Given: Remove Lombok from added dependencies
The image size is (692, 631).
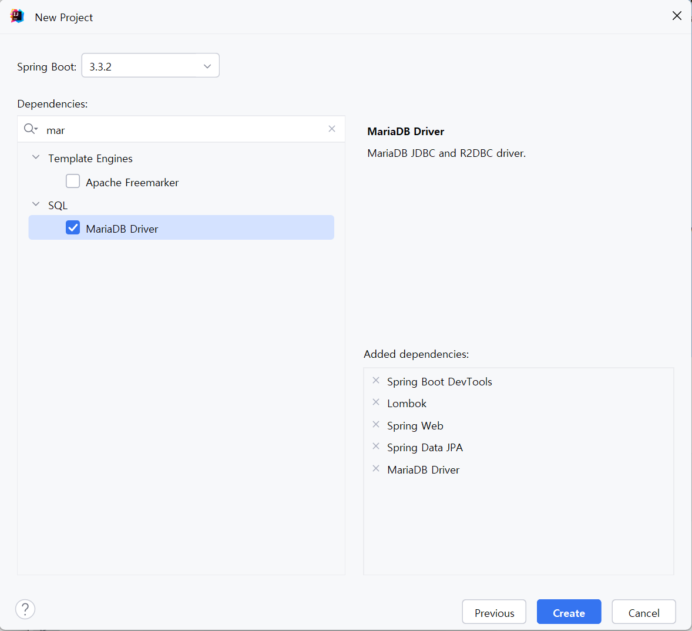Looking at the screenshot, I should (376, 402).
